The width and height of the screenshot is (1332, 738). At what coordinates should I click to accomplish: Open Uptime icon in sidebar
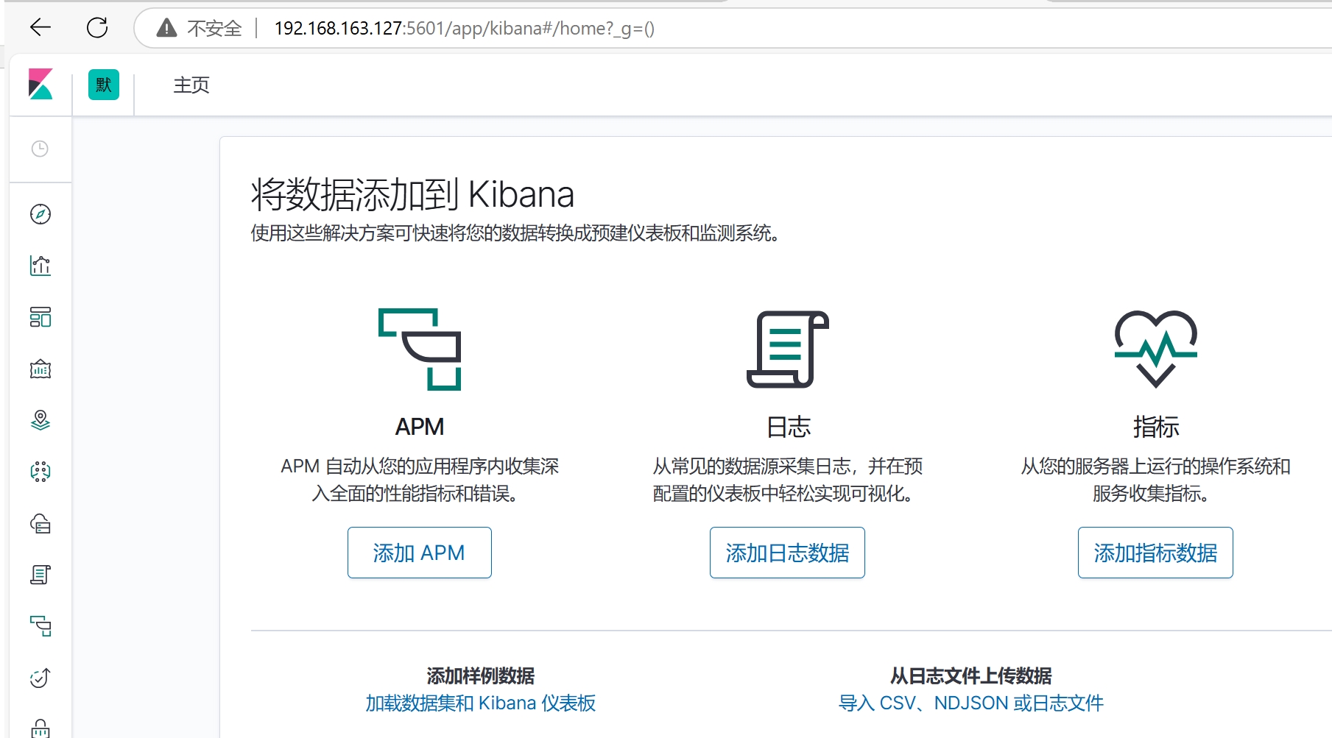point(40,678)
